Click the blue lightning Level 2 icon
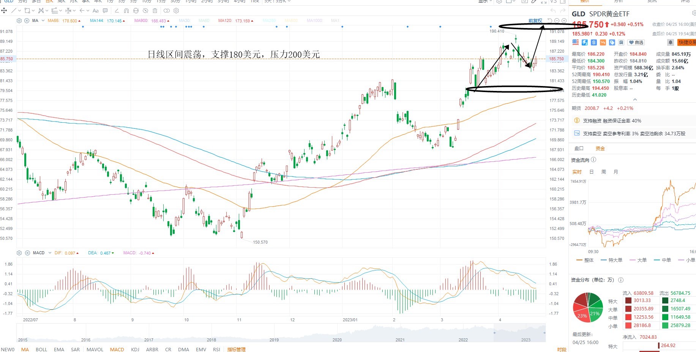Screen dimensions: 696x352 (x=585, y=42)
